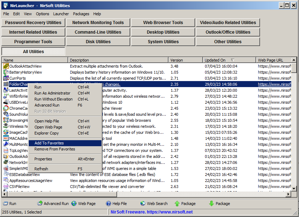Click the Wireless Network Watcher eye icon
This screenshot has height=217, width=299.
pyautogui.click(x=6, y=126)
